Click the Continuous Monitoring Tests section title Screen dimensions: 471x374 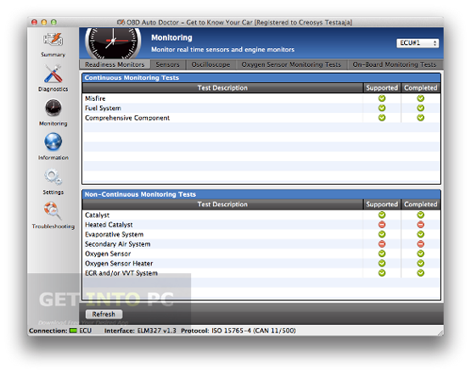tap(132, 78)
